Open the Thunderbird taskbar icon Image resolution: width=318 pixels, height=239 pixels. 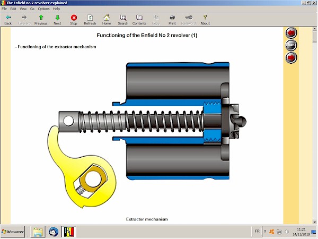[x=54, y=232]
